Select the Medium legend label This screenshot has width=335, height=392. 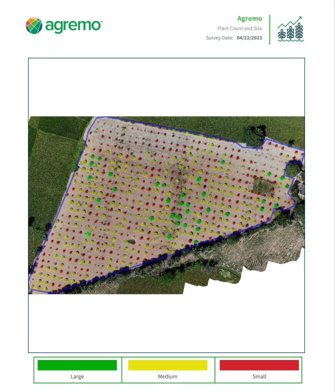tap(167, 376)
